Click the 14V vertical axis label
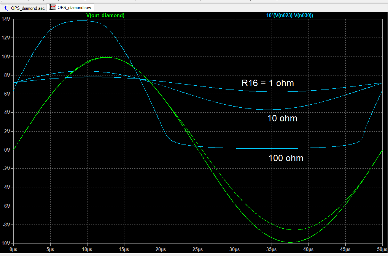Image resolution: width=388 pixels, height=256 pixels. tap(6, 19)
